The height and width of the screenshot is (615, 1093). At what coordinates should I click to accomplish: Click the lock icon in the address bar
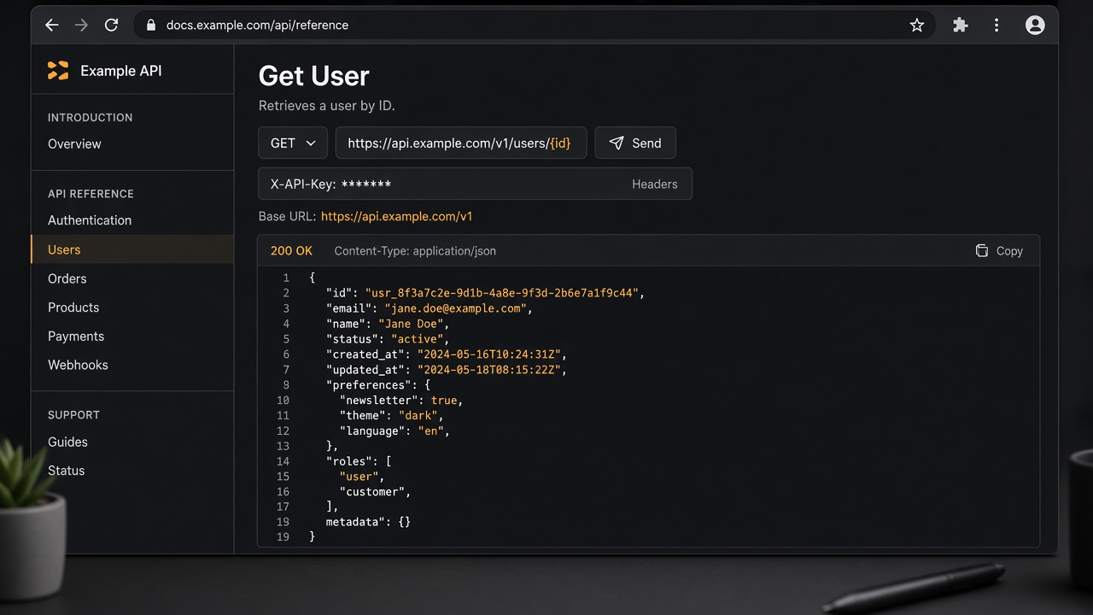click(x=151, y=25)
